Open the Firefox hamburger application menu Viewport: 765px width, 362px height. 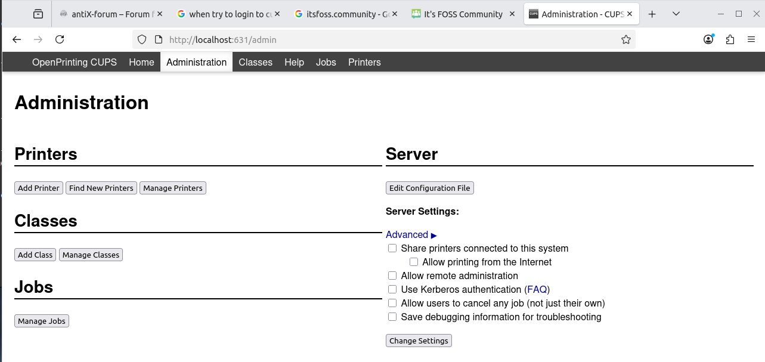(751, 39)
